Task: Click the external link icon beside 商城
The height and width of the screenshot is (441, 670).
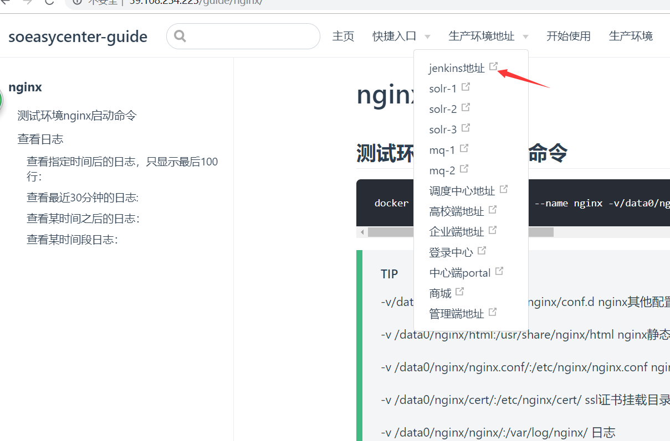Action: coord(459,292)
